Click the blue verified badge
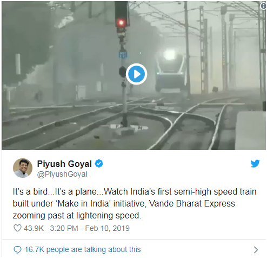 pyautogui.click(x=99, y=164)
